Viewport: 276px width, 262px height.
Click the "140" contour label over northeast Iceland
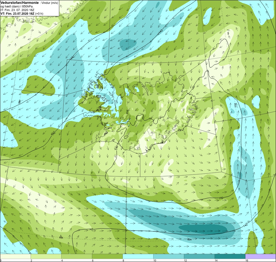[x=193, y=88]
